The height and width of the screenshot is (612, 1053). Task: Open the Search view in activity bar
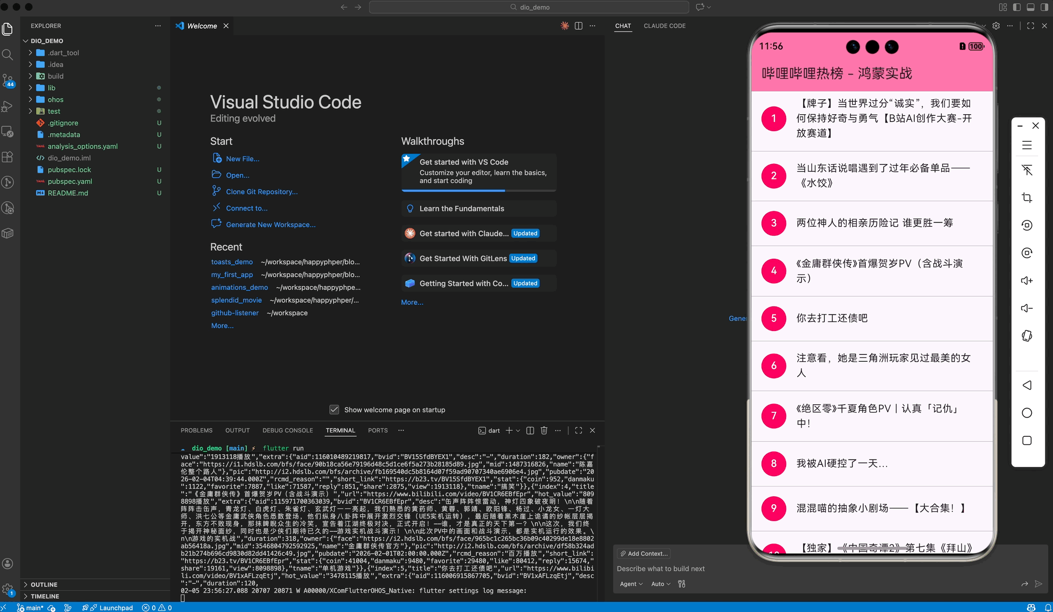pyautogui.click(x=7, y=55)
